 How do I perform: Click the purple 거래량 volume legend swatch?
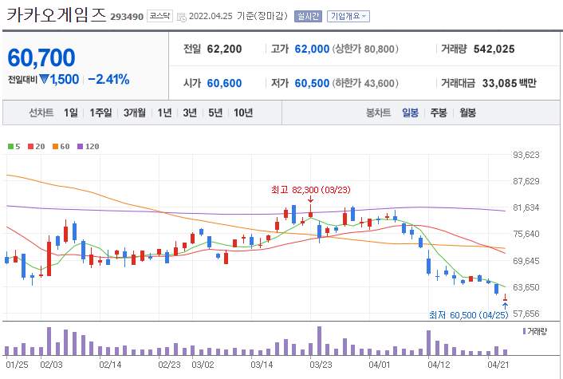[x=525, y=331]
